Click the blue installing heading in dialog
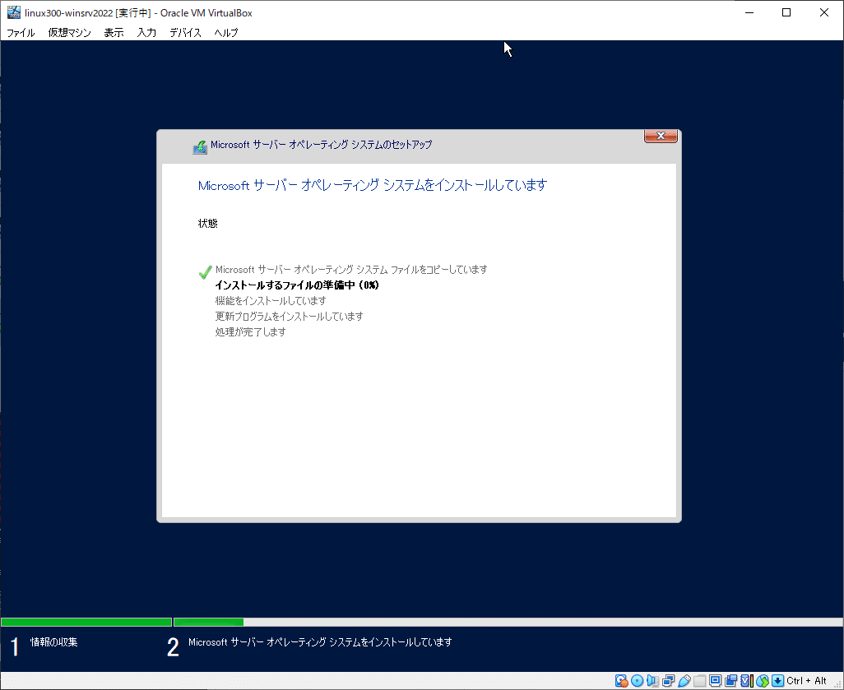844x690 pixels. (373, 185)
